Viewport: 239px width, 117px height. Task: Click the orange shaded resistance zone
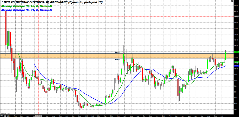tap(78, 56)
